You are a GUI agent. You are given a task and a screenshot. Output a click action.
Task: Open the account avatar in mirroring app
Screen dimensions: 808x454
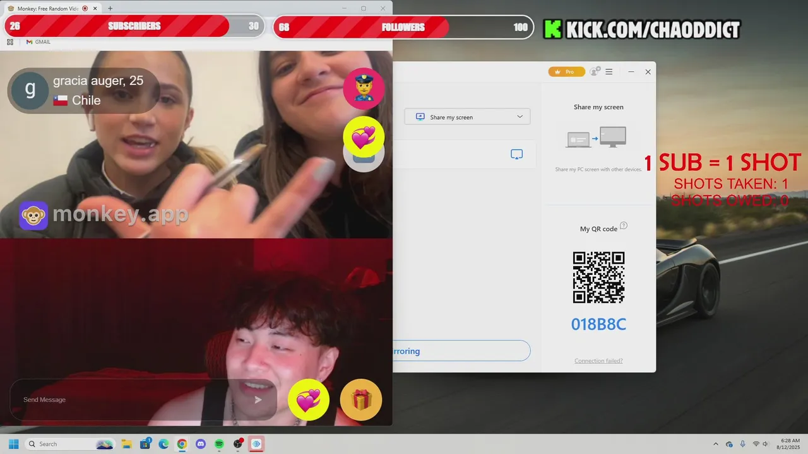click(x=595, y=72)
